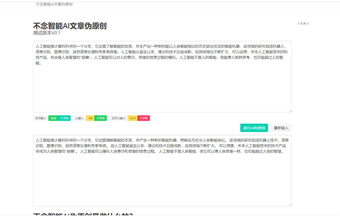Click the gray 重新输入 button

281,128
